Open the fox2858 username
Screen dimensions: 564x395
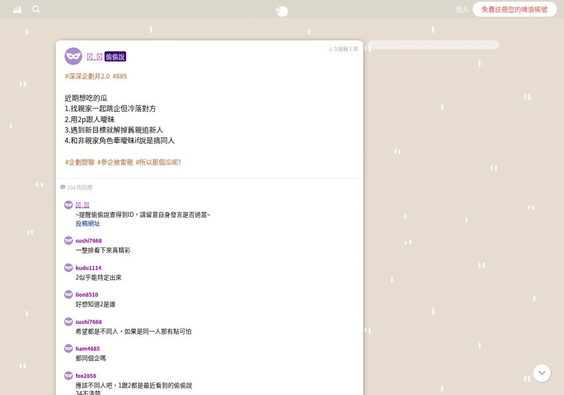click(x=86, y=376)
